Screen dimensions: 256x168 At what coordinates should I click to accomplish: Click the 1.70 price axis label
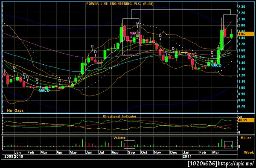[241, 44]
